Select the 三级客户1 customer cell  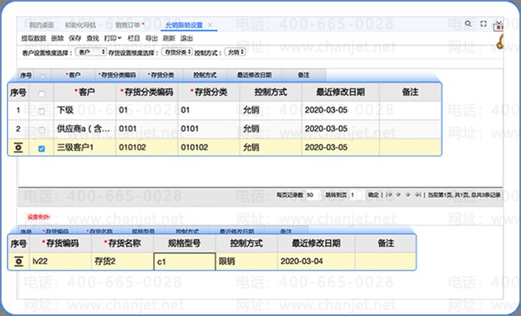coord(84,147)
